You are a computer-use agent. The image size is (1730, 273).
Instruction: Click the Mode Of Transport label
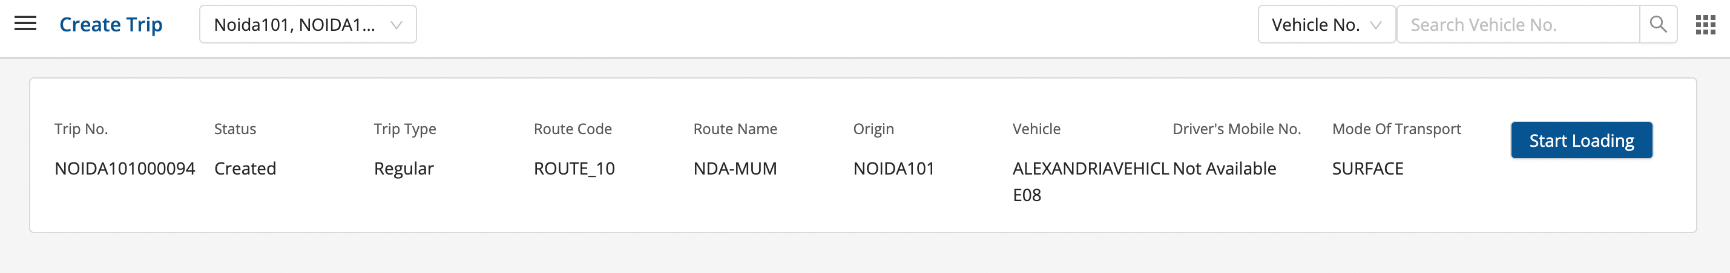pyautogui.click(x=1396, y=129)
